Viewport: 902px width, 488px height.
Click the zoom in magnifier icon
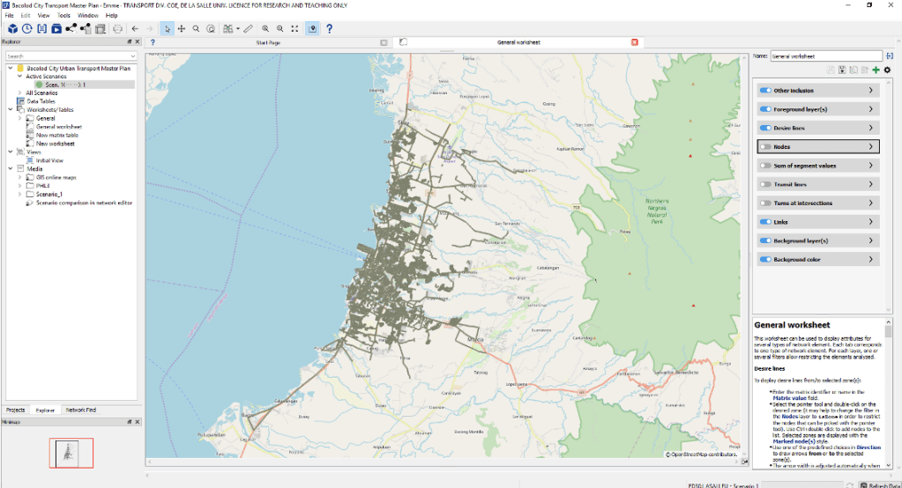pos(265,28)
